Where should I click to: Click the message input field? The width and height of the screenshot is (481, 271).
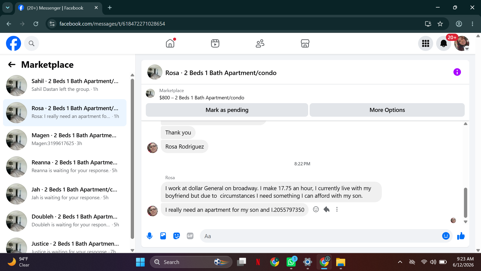click(x=321, y=236)
